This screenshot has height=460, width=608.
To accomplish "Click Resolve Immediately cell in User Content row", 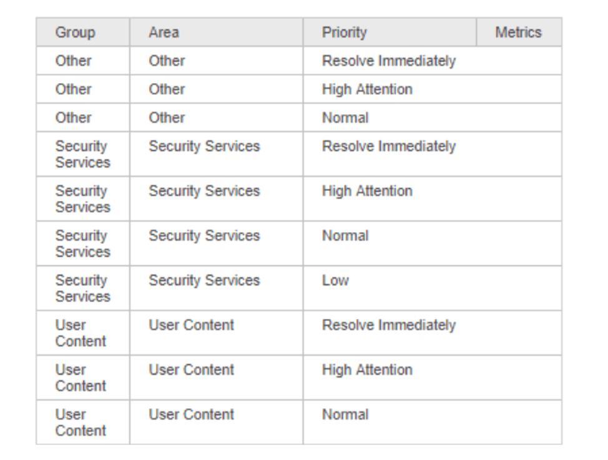I will [x=433, y=333].
